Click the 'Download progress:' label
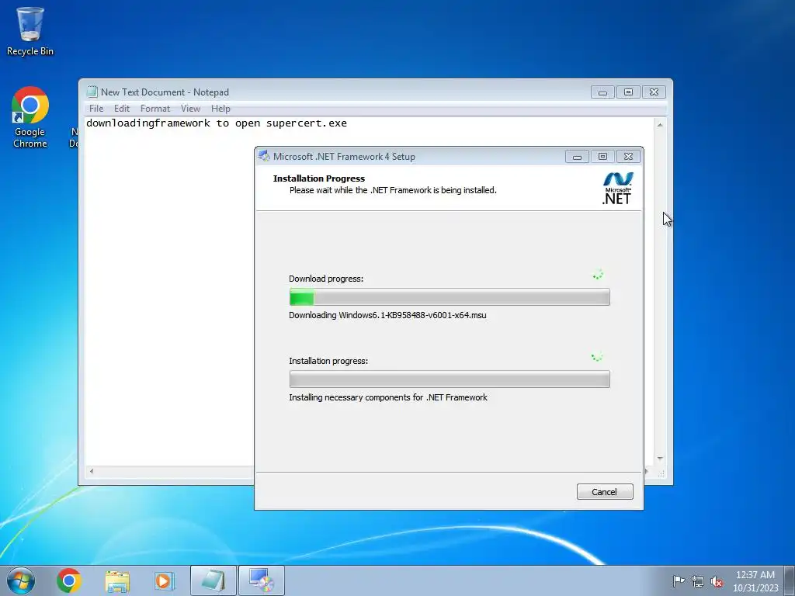Image resolution: width=795 pixels, height=596 pixels. click(x=326, y=279)
